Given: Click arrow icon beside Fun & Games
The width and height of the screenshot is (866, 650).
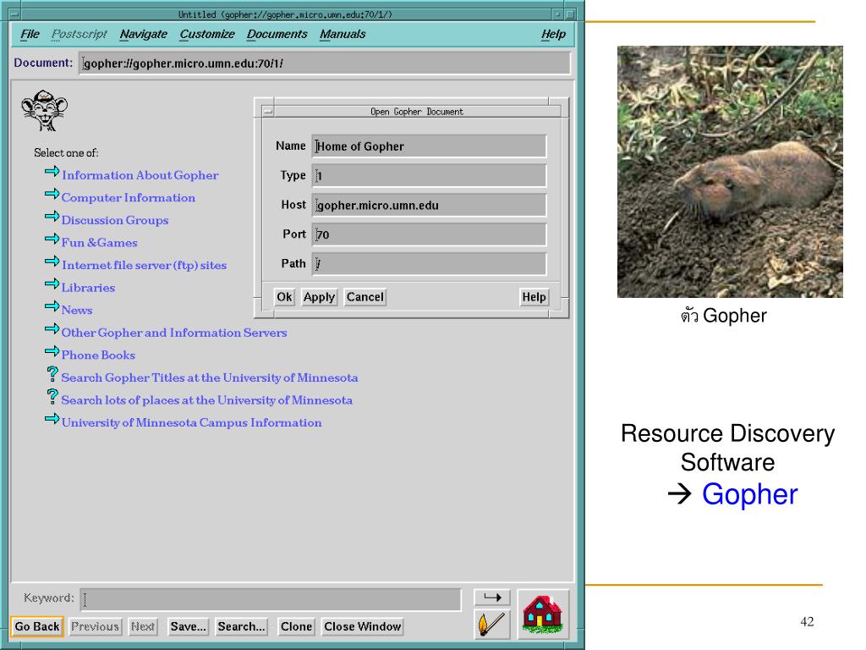Looking at the screenshot, I should [52, 239].
